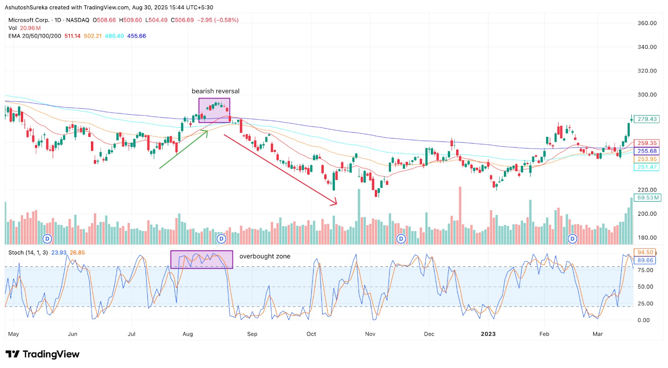Click the volume value 20.96M

[x=30, y=28]
